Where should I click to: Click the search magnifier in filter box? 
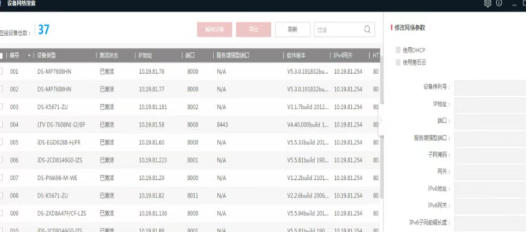(x=367, y=29)
